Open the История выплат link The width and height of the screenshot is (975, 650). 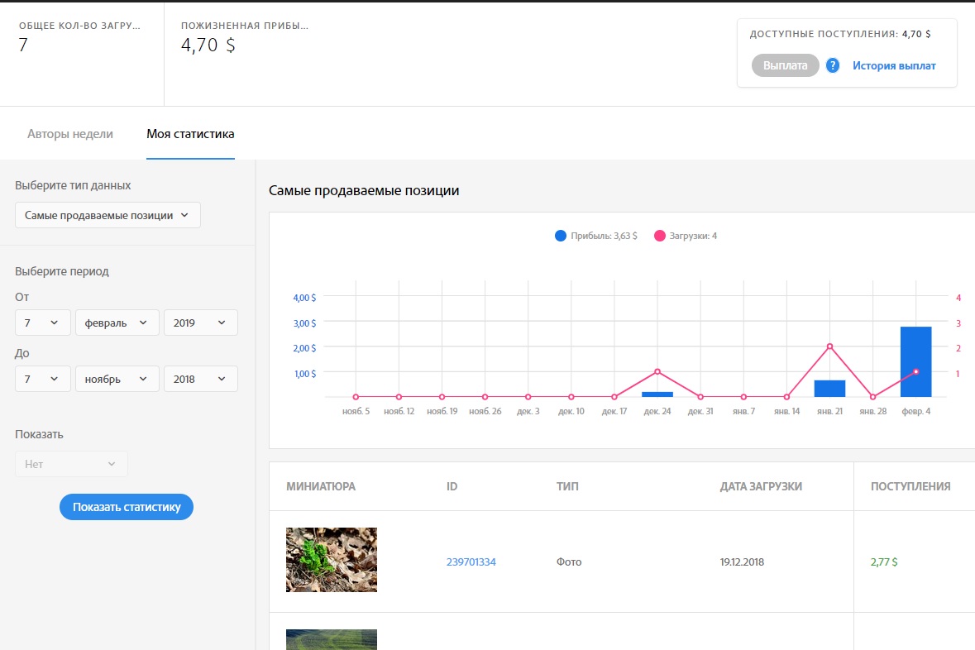click(894, 65)
